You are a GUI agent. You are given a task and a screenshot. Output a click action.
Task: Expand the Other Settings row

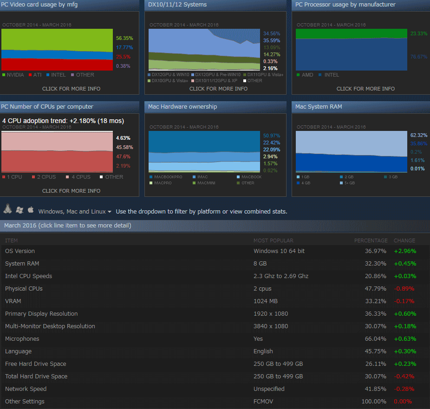click(x=215, y=401)
